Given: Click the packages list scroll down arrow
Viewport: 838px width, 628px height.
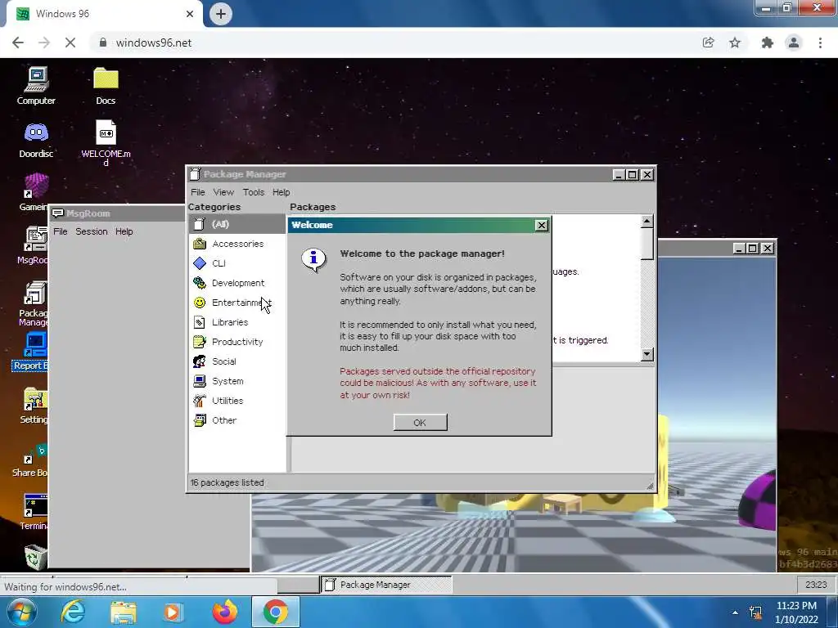Looking at the screenshot, I should point(647,354).
